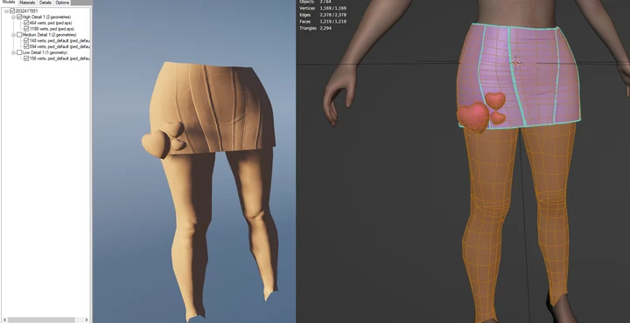Screen dimensions: 630x323
Task: Select the 1198 verts, ped row text
Action: click(x=52, y=29)
